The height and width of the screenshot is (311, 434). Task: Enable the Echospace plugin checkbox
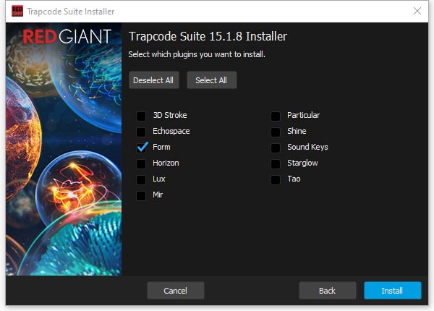click(x=141, y=132)
